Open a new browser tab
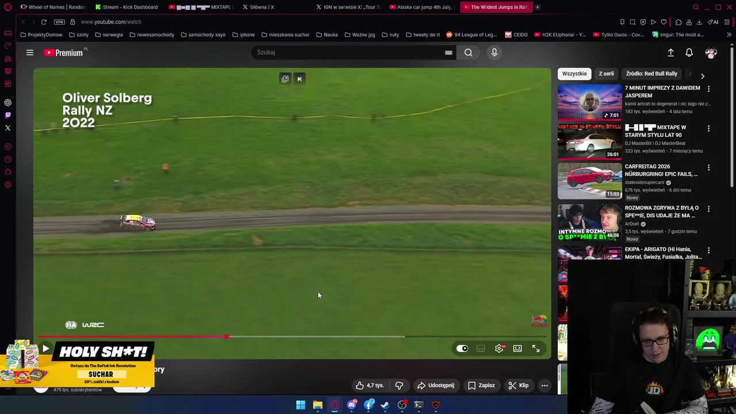The image size is (736, 414). [537, 7]
